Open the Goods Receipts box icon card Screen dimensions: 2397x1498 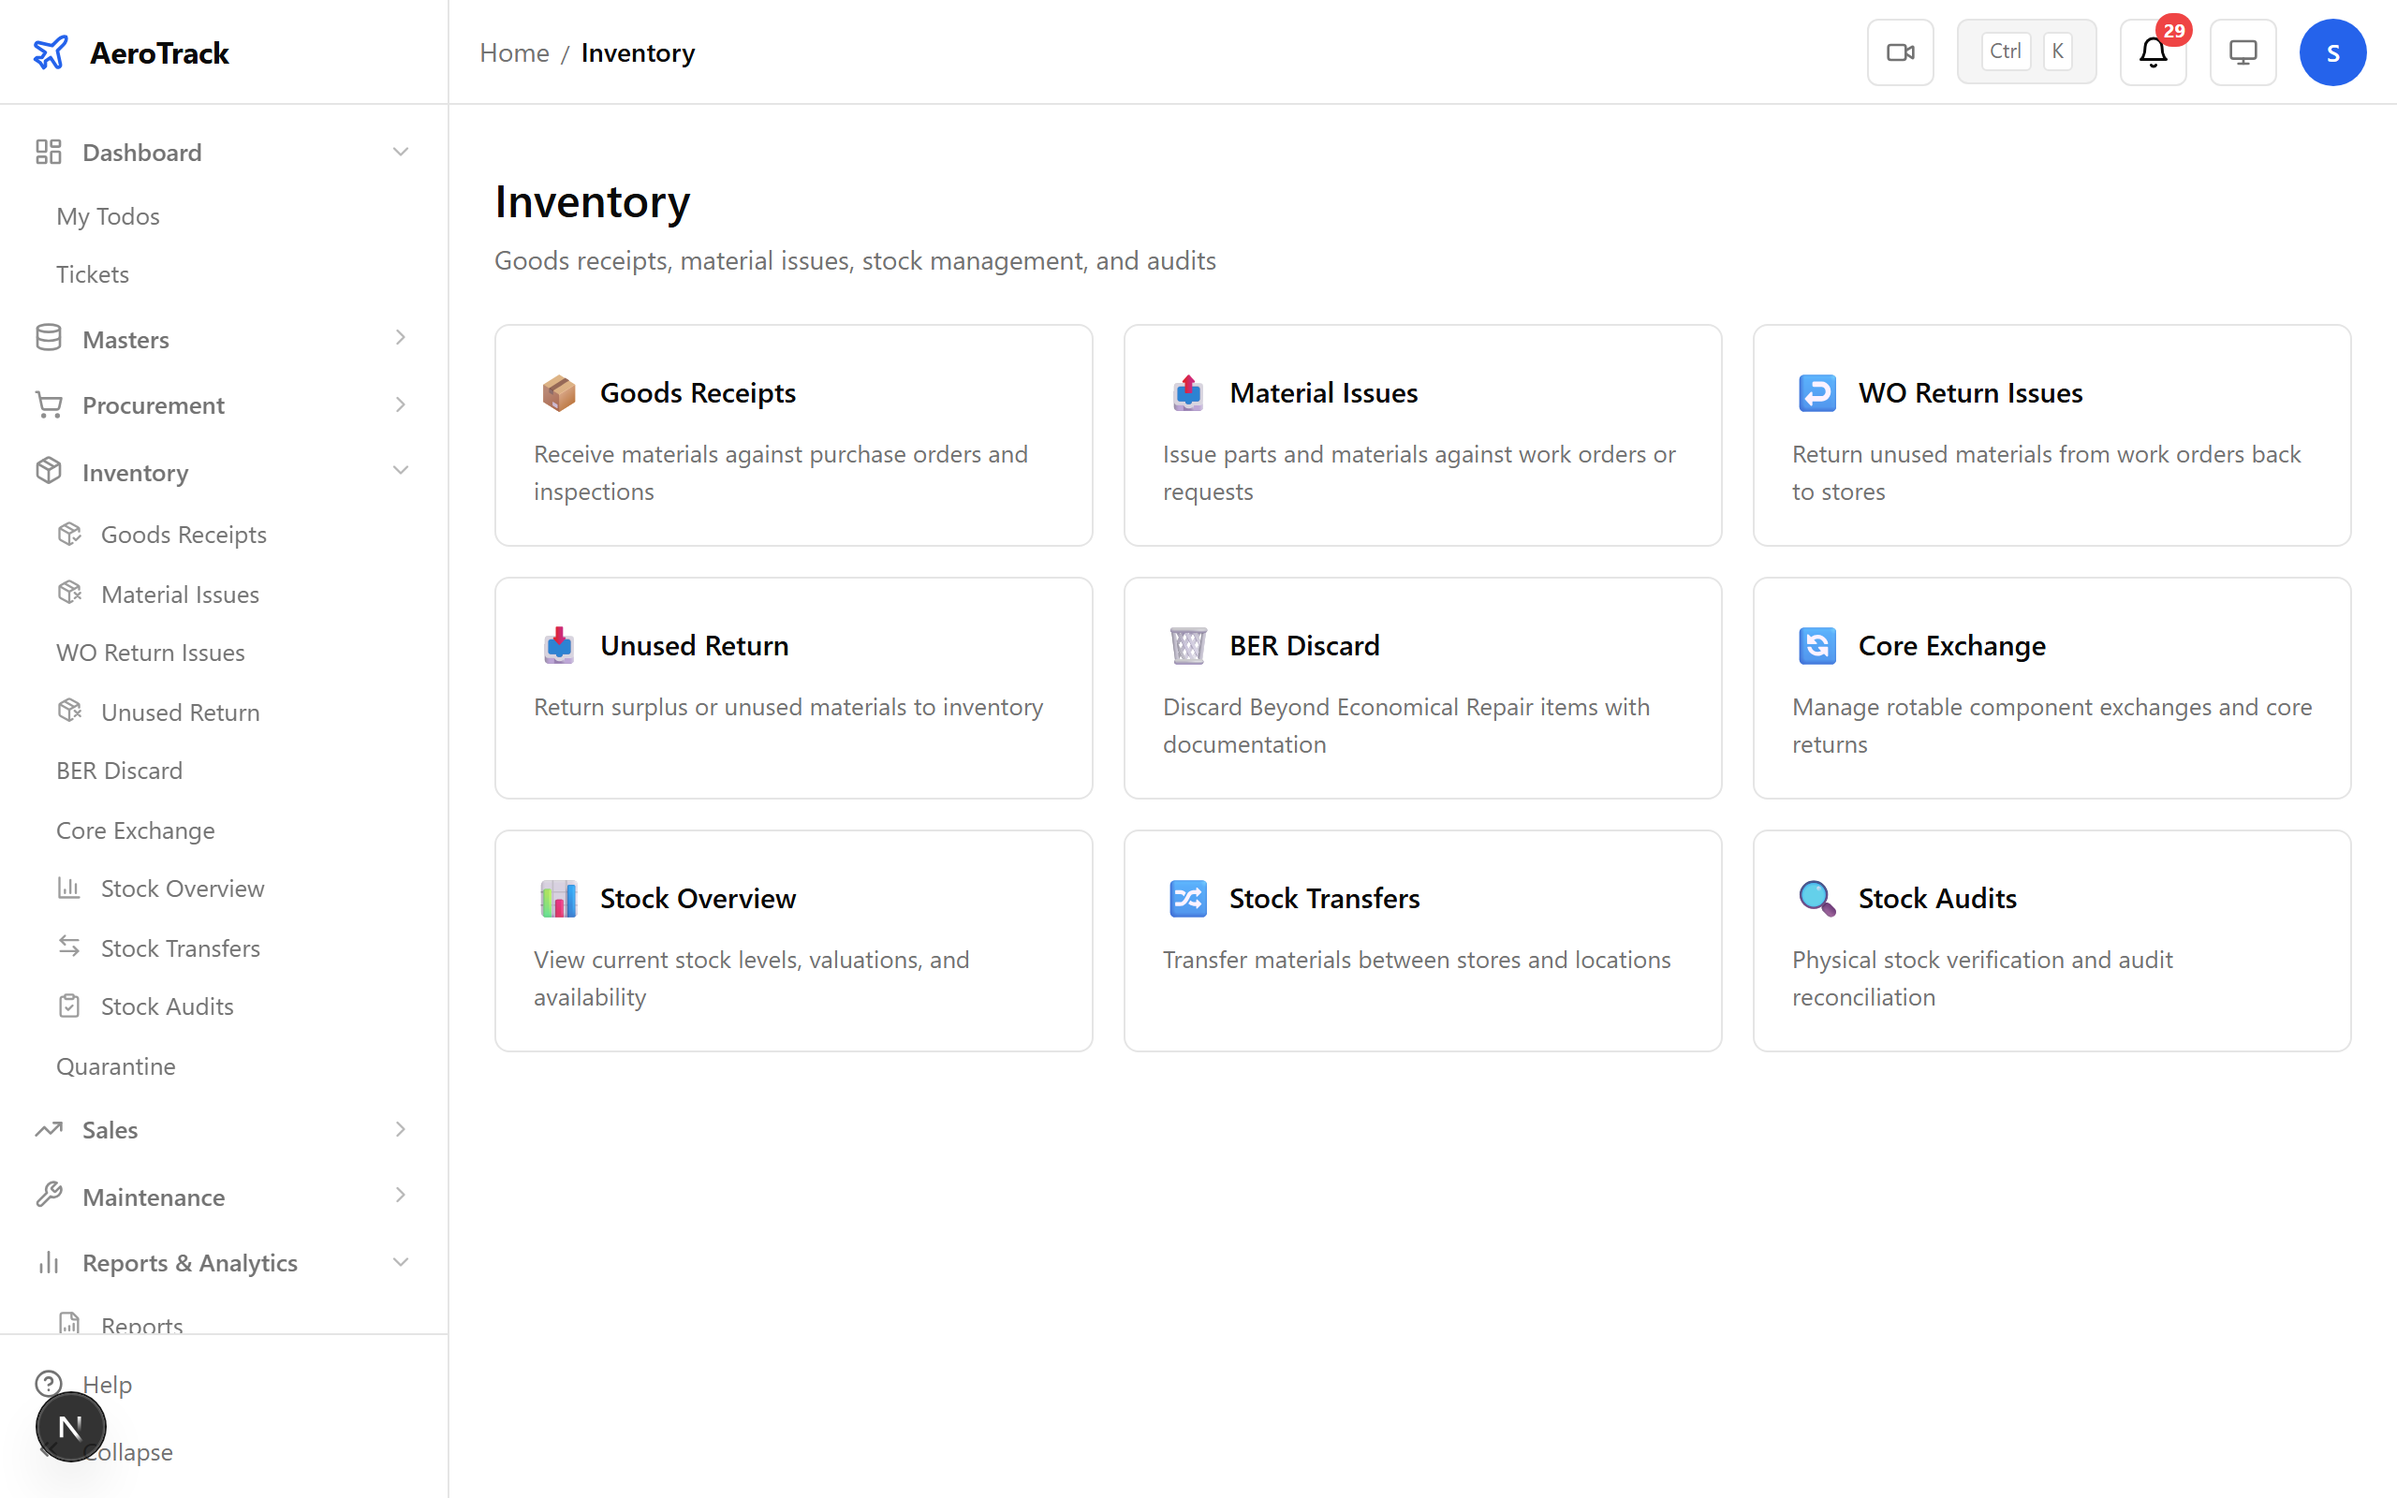[x=559, y=393]
